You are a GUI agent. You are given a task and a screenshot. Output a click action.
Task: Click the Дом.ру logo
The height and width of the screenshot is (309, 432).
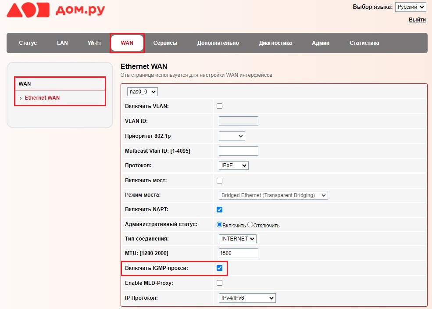56,11
